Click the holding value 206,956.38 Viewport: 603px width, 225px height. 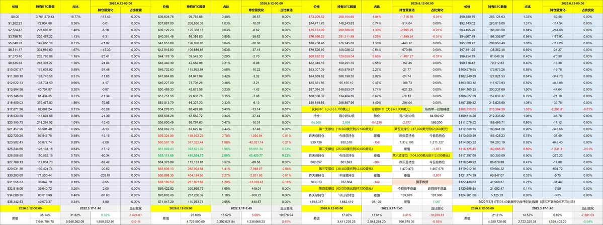point(196,23)
